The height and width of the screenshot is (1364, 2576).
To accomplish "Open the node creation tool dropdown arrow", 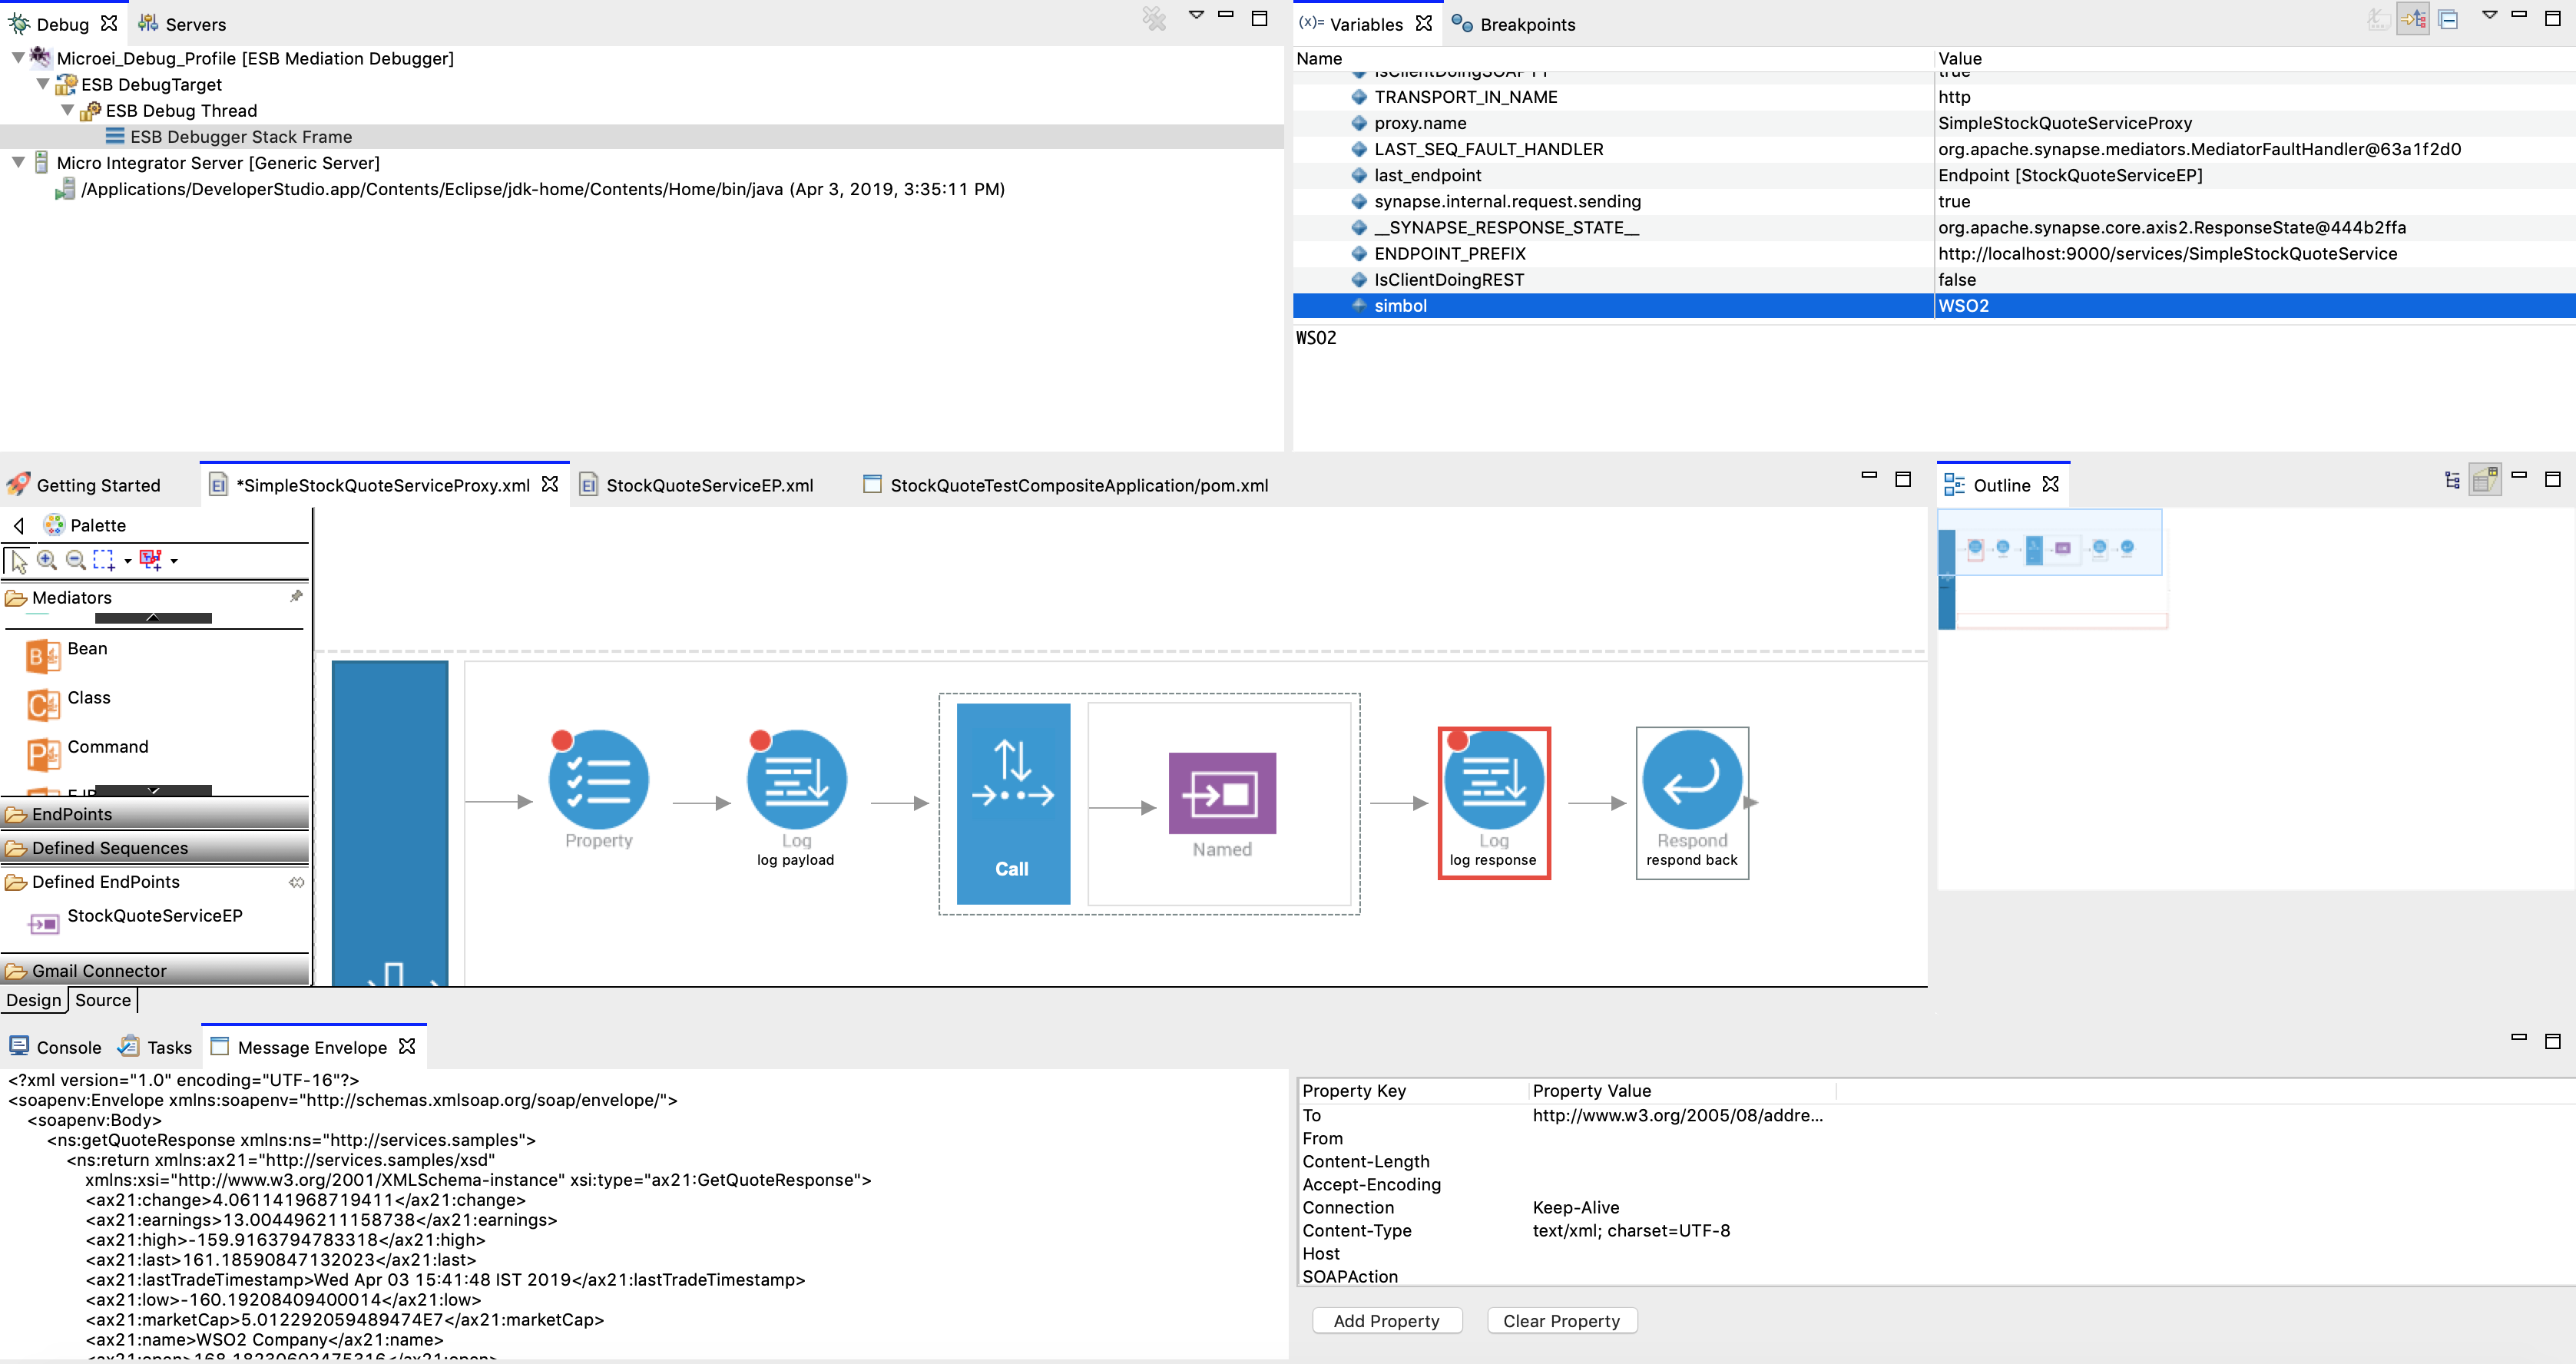I will coord(174,561).
